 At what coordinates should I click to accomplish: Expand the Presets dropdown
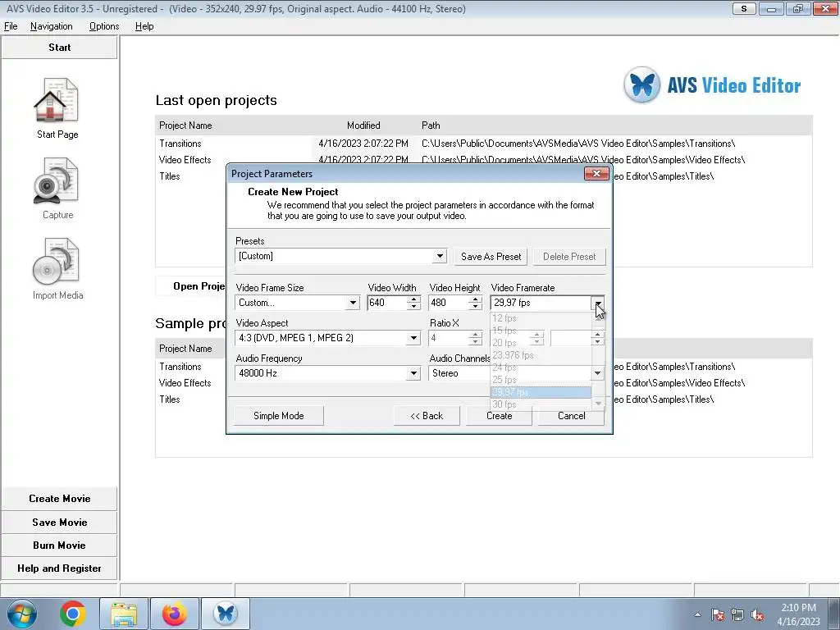click(x=440, y=256)
